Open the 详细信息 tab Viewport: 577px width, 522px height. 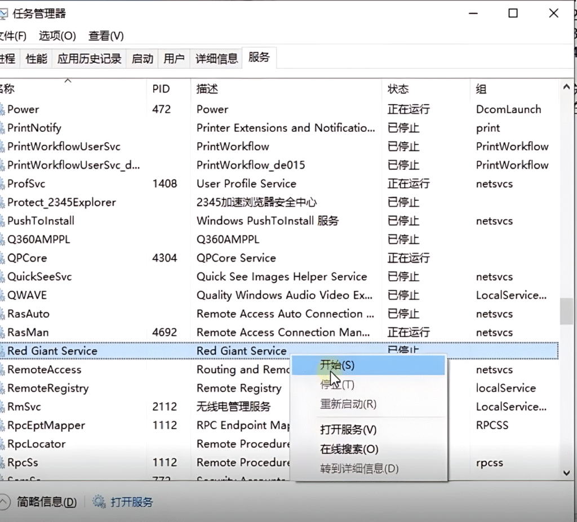[216, 57]
